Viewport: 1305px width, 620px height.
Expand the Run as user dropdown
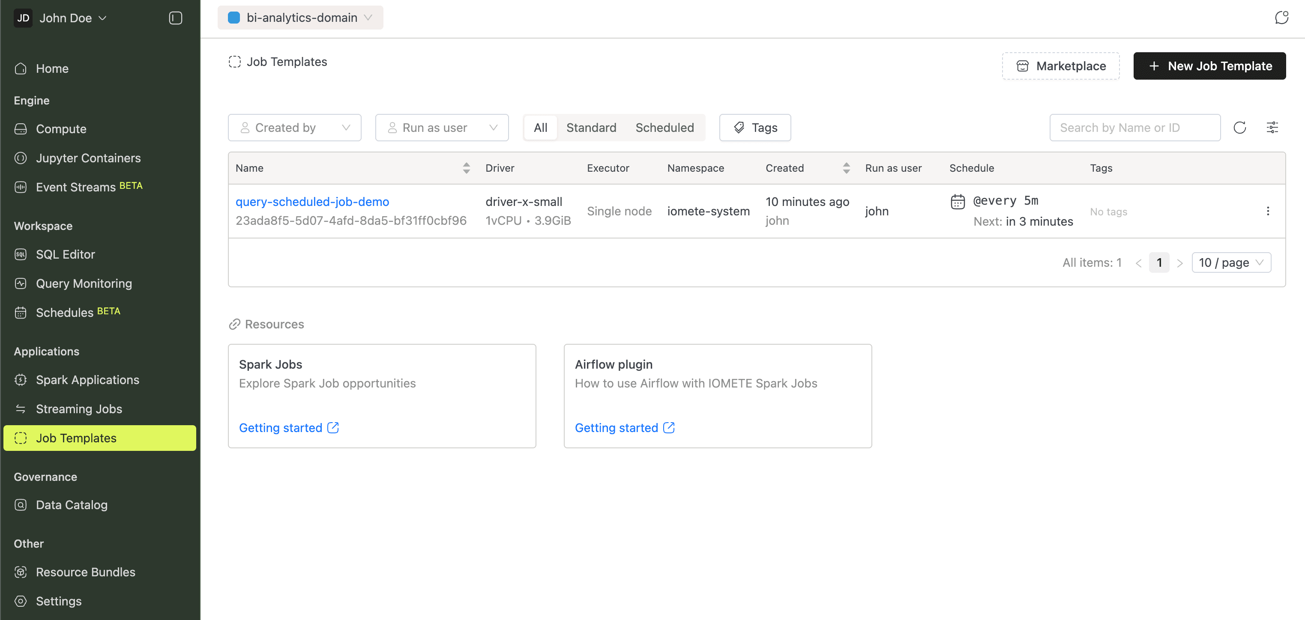click(442, 128)
